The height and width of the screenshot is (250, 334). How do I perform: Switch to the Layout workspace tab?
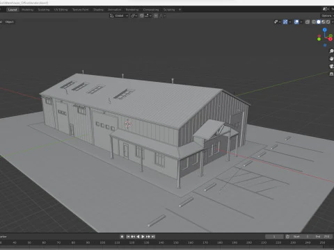pos(13,10)
